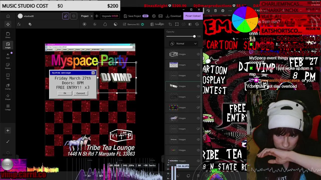This screenshot has width=321, height=180.
Task: Hide the top VIMP logo layer
Action: point(198,54)
